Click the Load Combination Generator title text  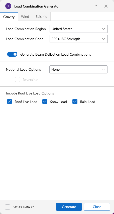coord(37,6)
